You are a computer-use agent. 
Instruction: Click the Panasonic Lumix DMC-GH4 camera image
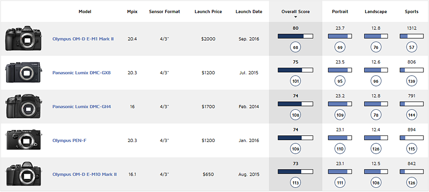pyautogui.click(x=23, y=107)
